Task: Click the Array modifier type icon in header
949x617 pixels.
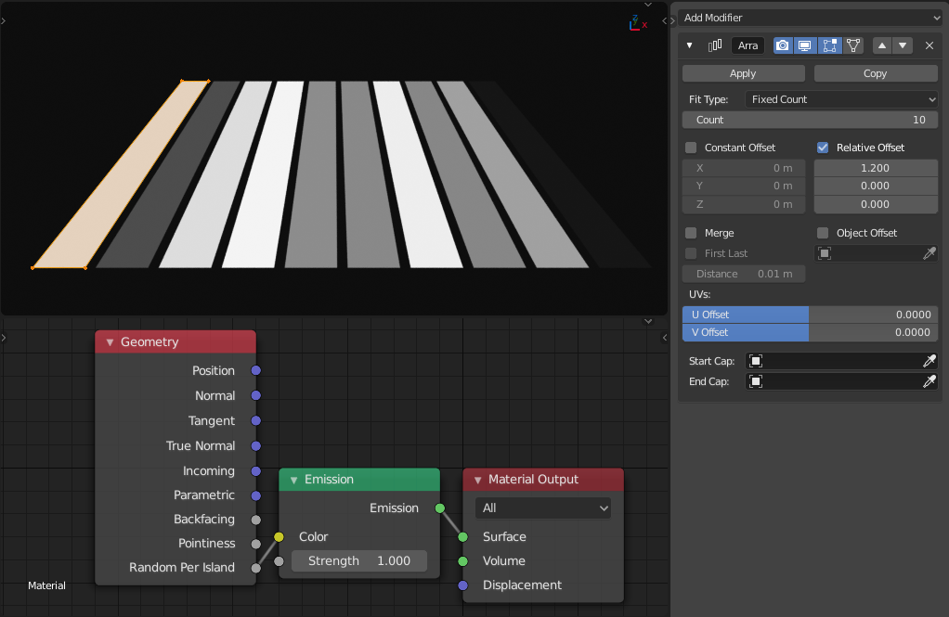Action: [x=715, y=45]
